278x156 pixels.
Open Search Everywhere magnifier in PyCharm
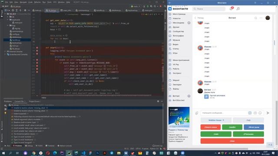[x=165, y=6]
